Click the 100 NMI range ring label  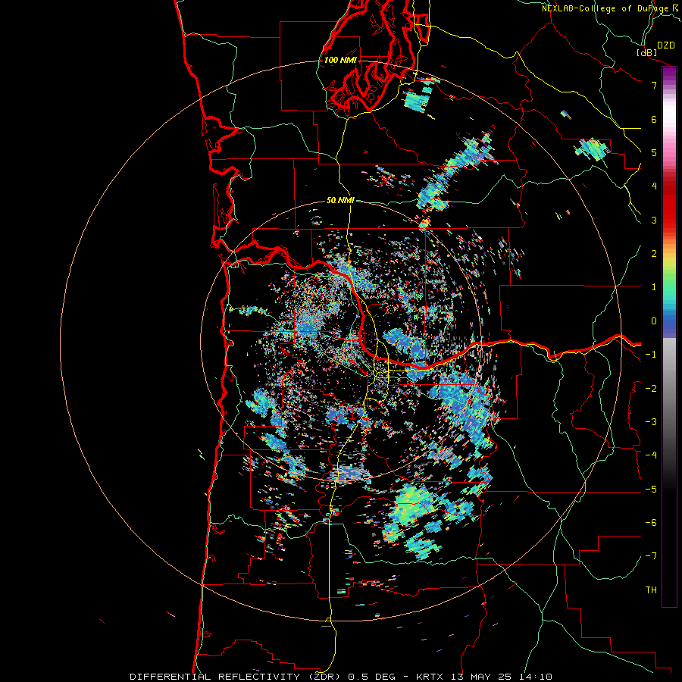[340, 60]
